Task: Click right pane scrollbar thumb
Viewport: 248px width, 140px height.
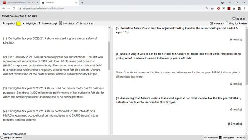Action: tap(247, 57)
